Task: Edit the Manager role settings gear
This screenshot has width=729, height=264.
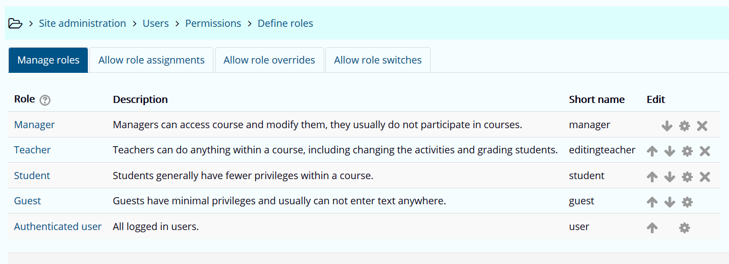Action: [684, 126]
